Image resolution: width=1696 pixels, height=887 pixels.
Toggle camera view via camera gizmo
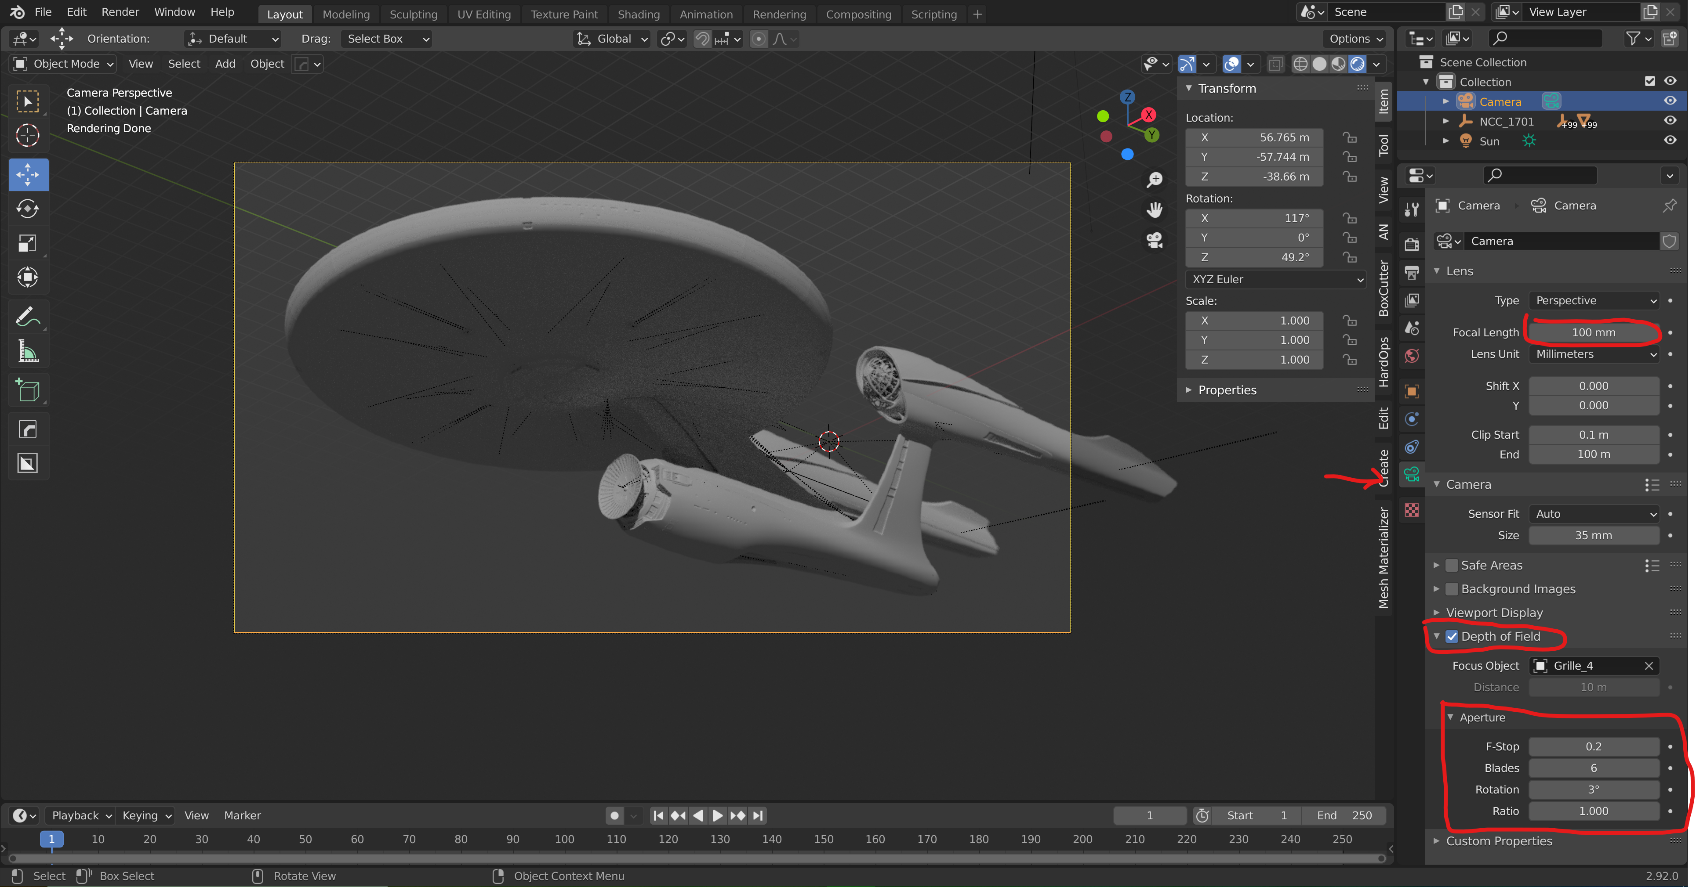click(1154, 240)
